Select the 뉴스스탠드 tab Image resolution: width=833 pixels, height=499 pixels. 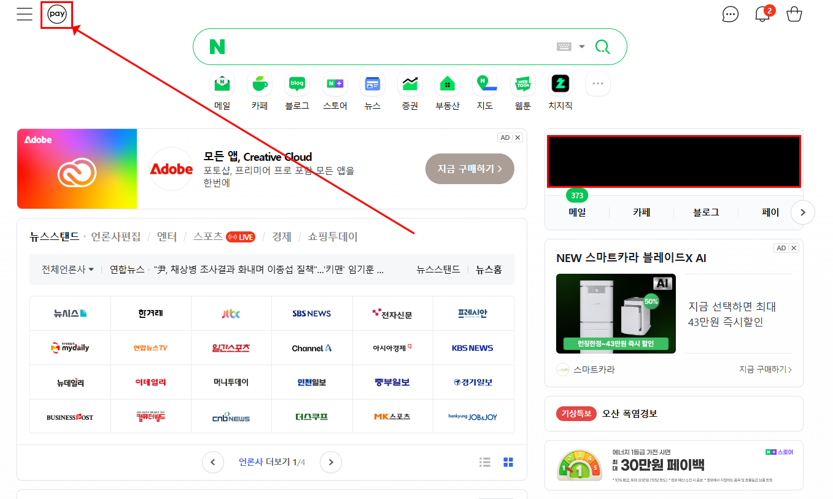54,237
